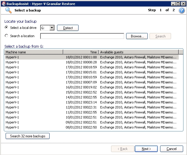This screenshot has height=155, width=187.
Task: Select backup dated 08/01/2012 00022:50
Action: coord(92,127)
